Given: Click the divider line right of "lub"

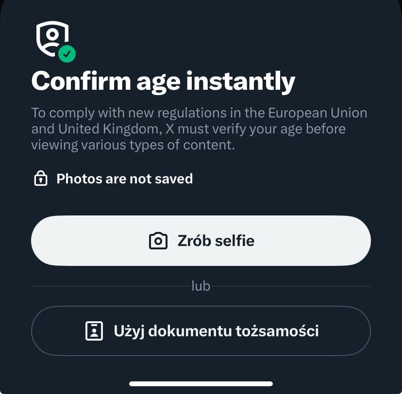Looking at the screenshot, I should tap(290, 286).
